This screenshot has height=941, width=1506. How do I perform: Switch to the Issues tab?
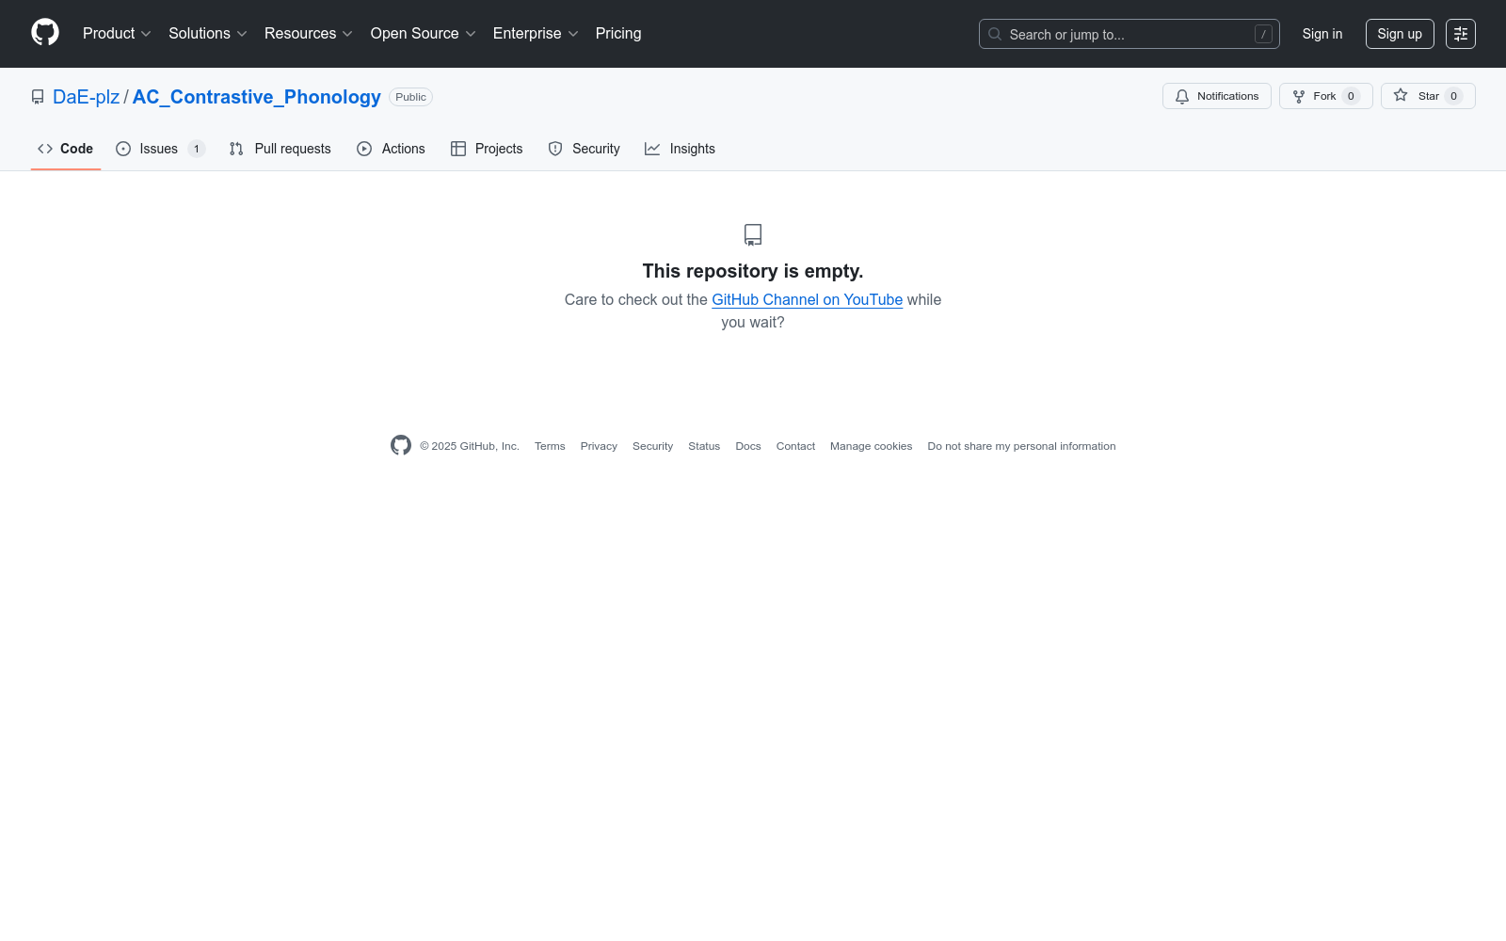160,149
